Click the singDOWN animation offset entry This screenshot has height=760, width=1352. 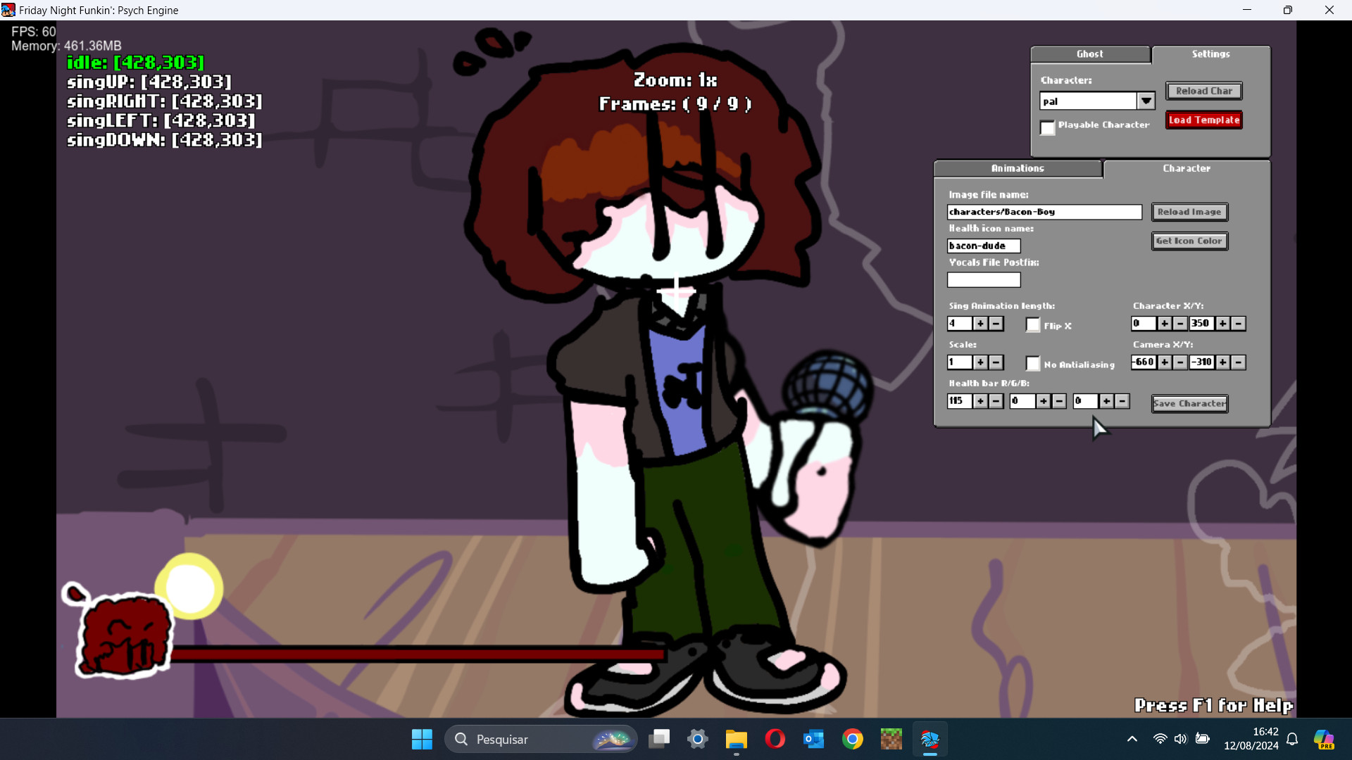point(165,140)
